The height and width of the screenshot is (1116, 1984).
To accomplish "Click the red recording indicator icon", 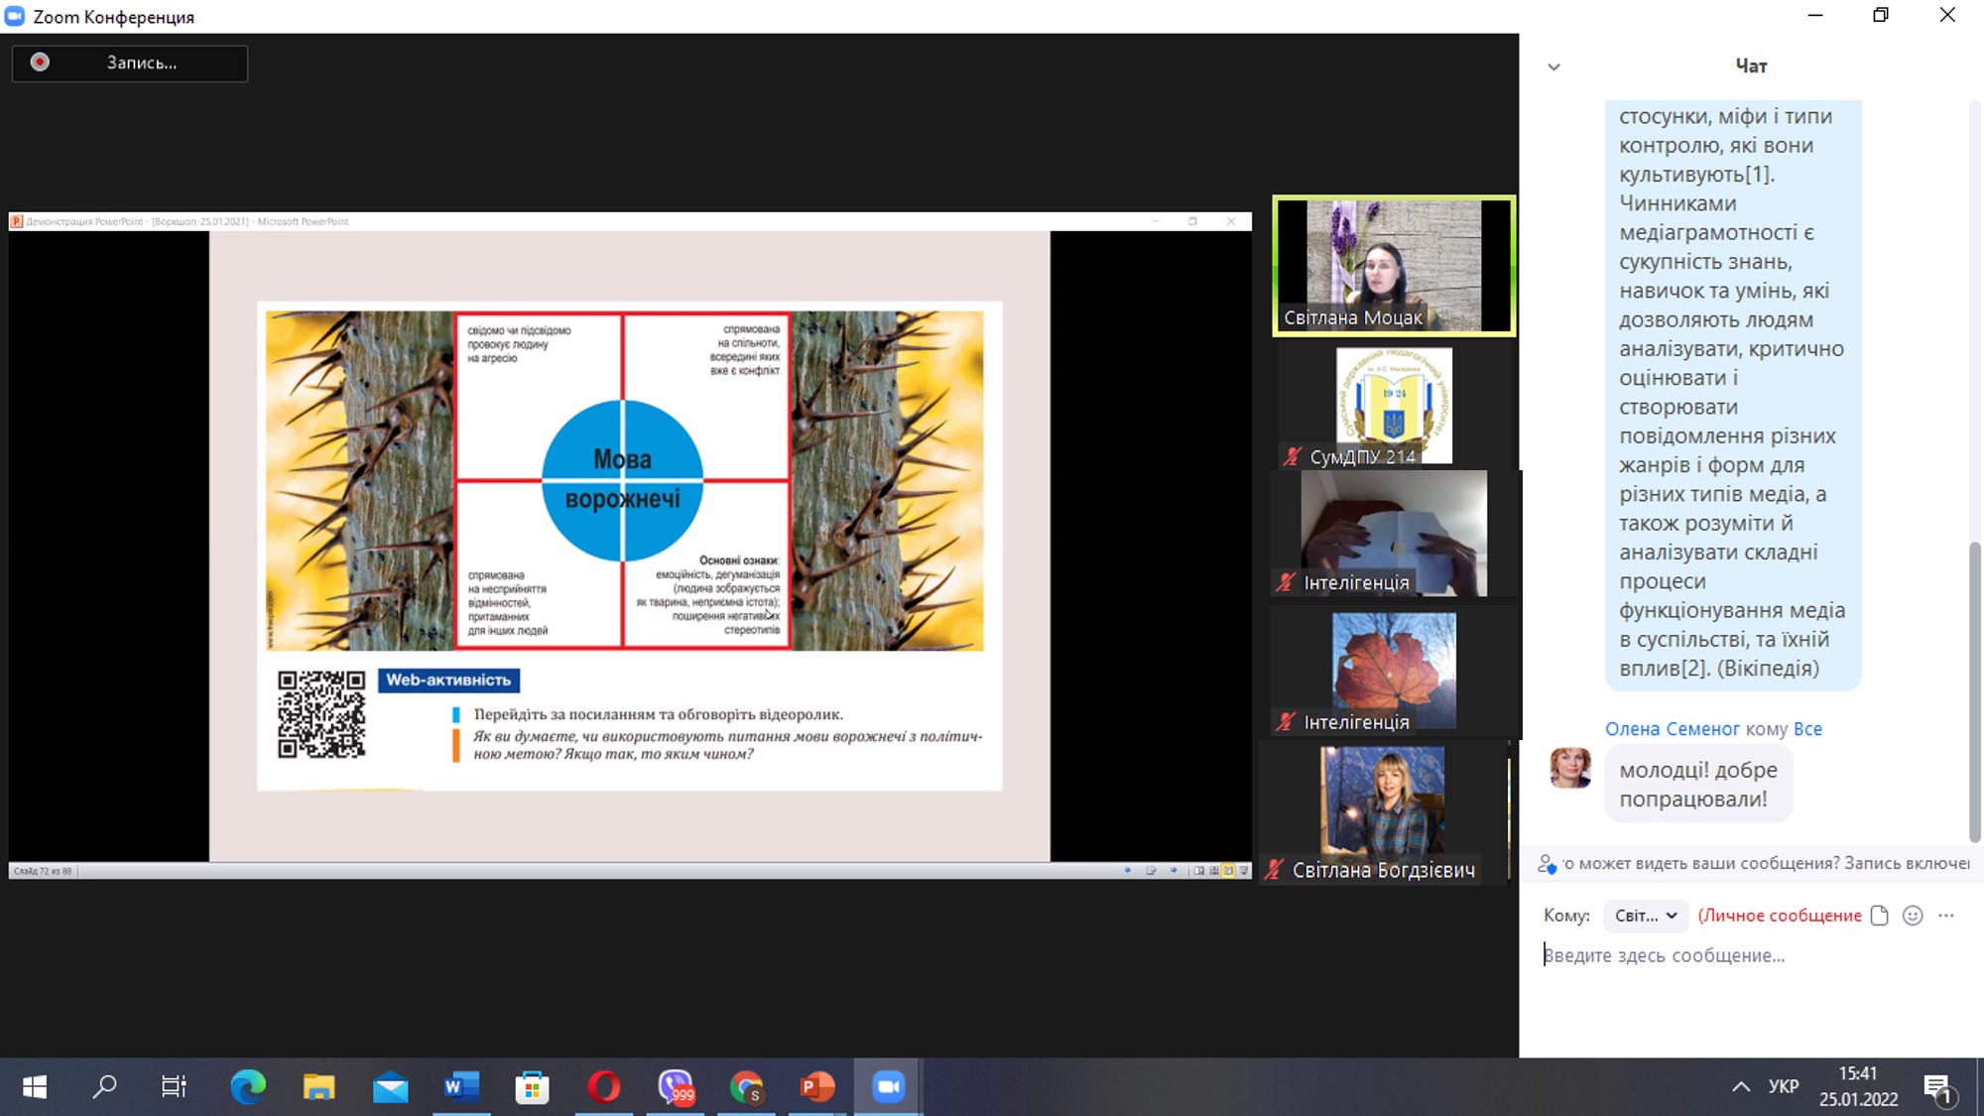I will pyautogui.click(x=40, y=62).
